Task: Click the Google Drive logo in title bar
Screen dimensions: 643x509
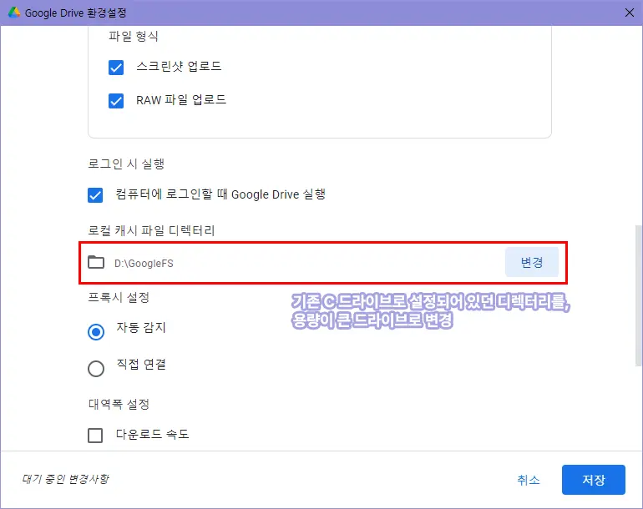Action: [14, 13]
